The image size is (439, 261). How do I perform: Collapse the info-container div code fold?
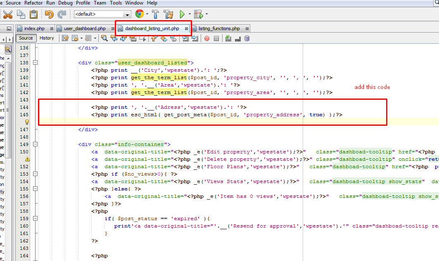[x=35, y=144]
